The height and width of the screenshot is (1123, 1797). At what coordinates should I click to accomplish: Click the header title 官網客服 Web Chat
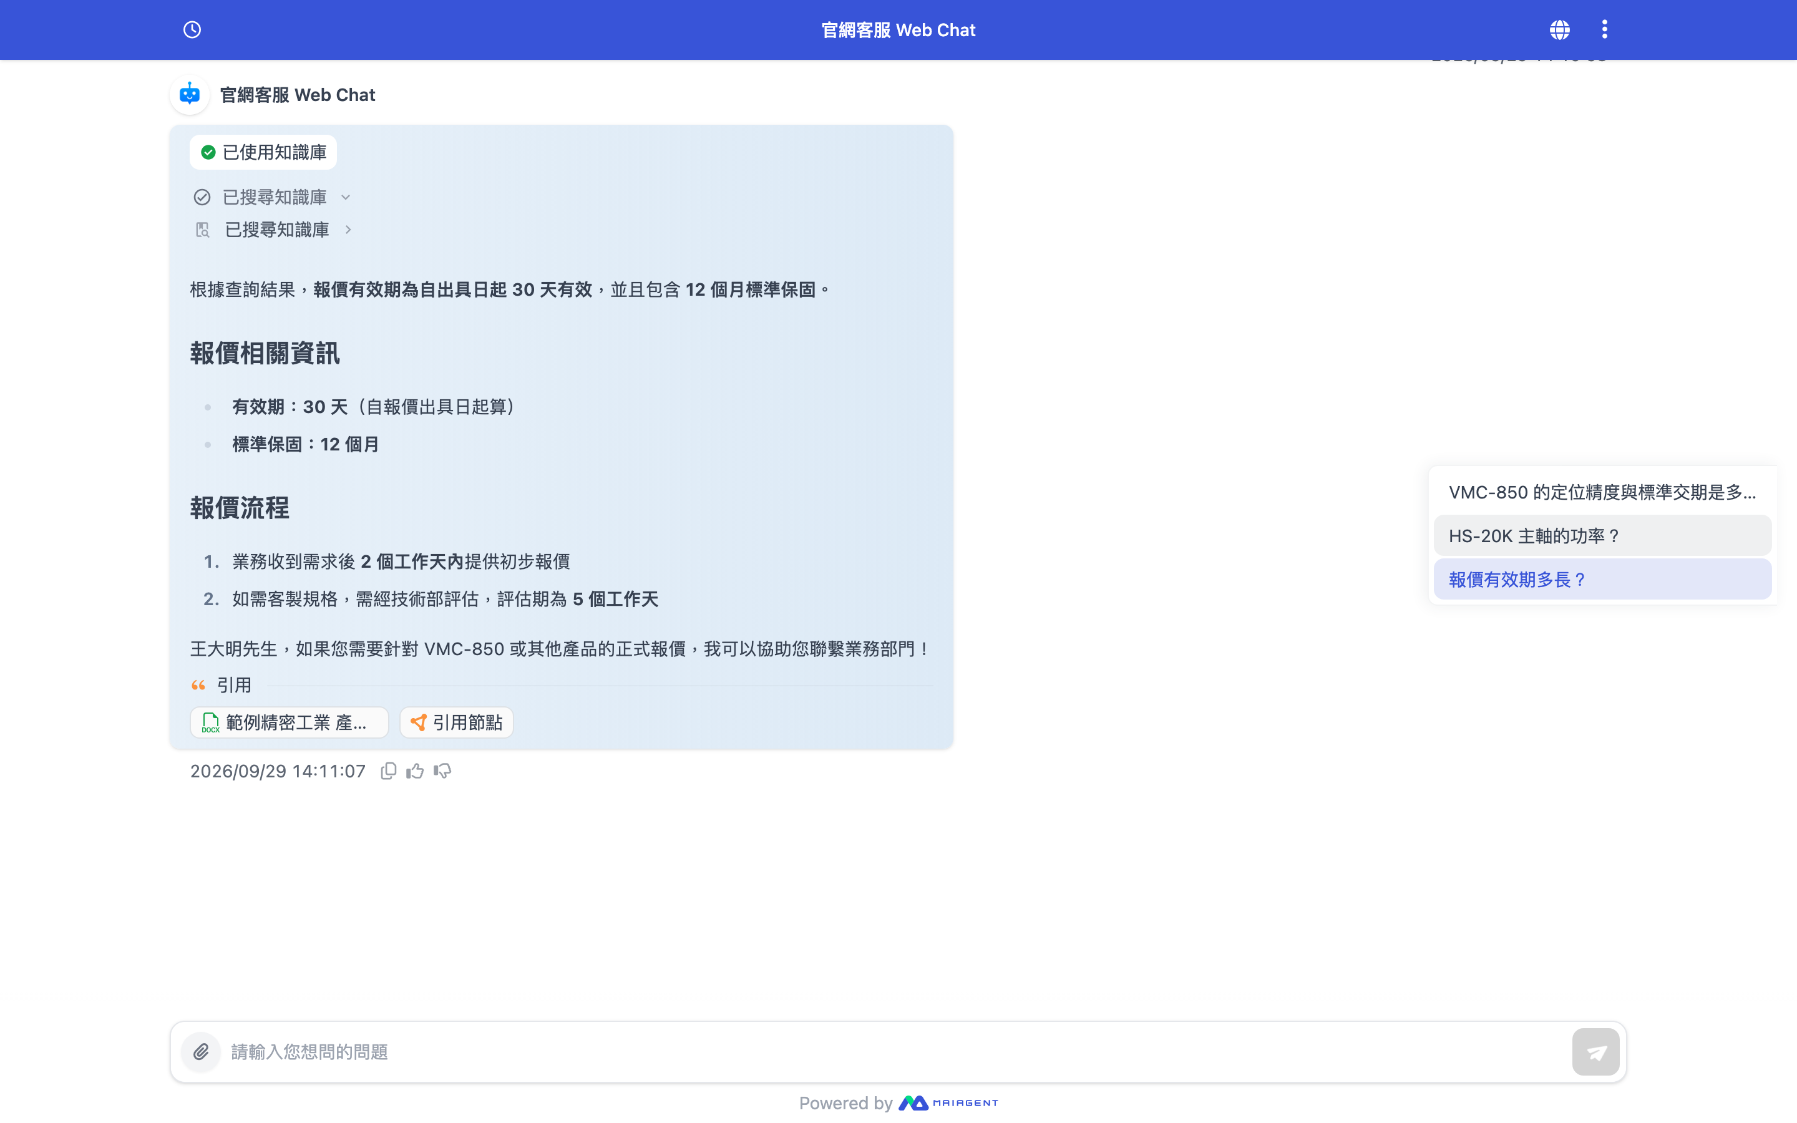898,30
